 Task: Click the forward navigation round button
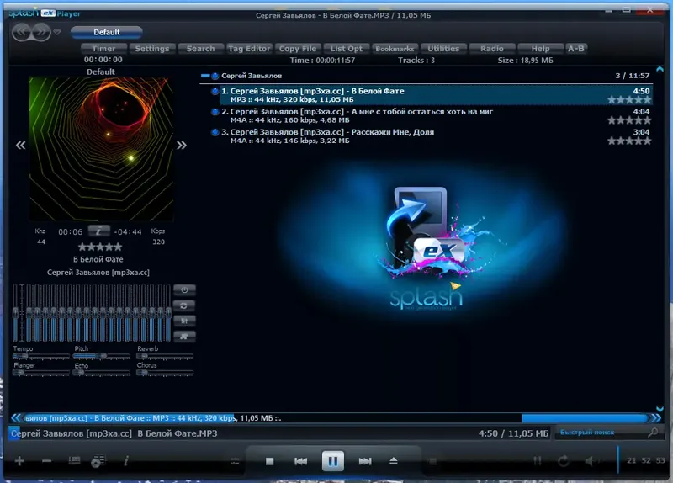point(41,32)
